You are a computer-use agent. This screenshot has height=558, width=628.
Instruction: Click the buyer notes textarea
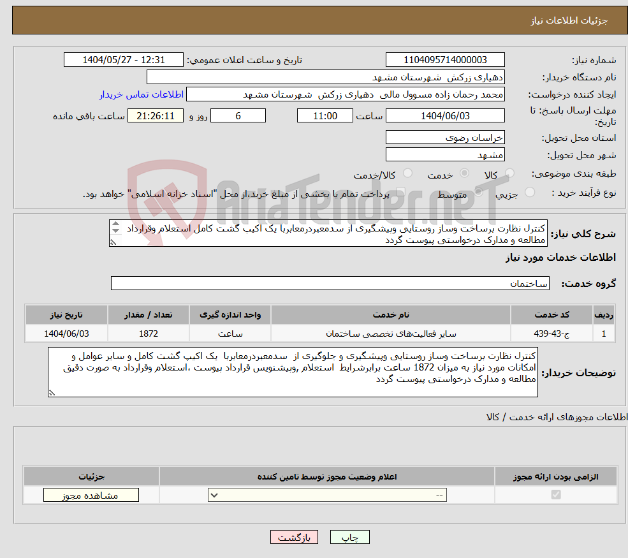click(293, 372)
